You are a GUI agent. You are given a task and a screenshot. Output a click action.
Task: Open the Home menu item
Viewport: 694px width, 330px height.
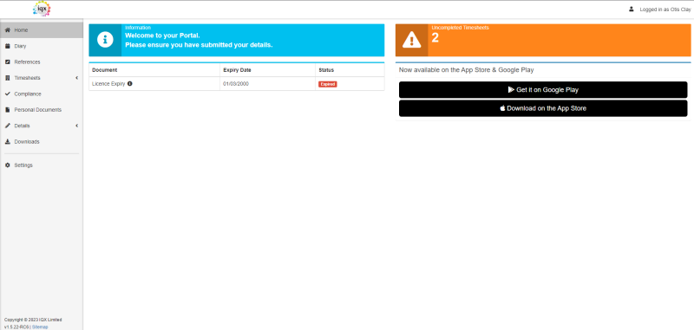pos(42,30)
